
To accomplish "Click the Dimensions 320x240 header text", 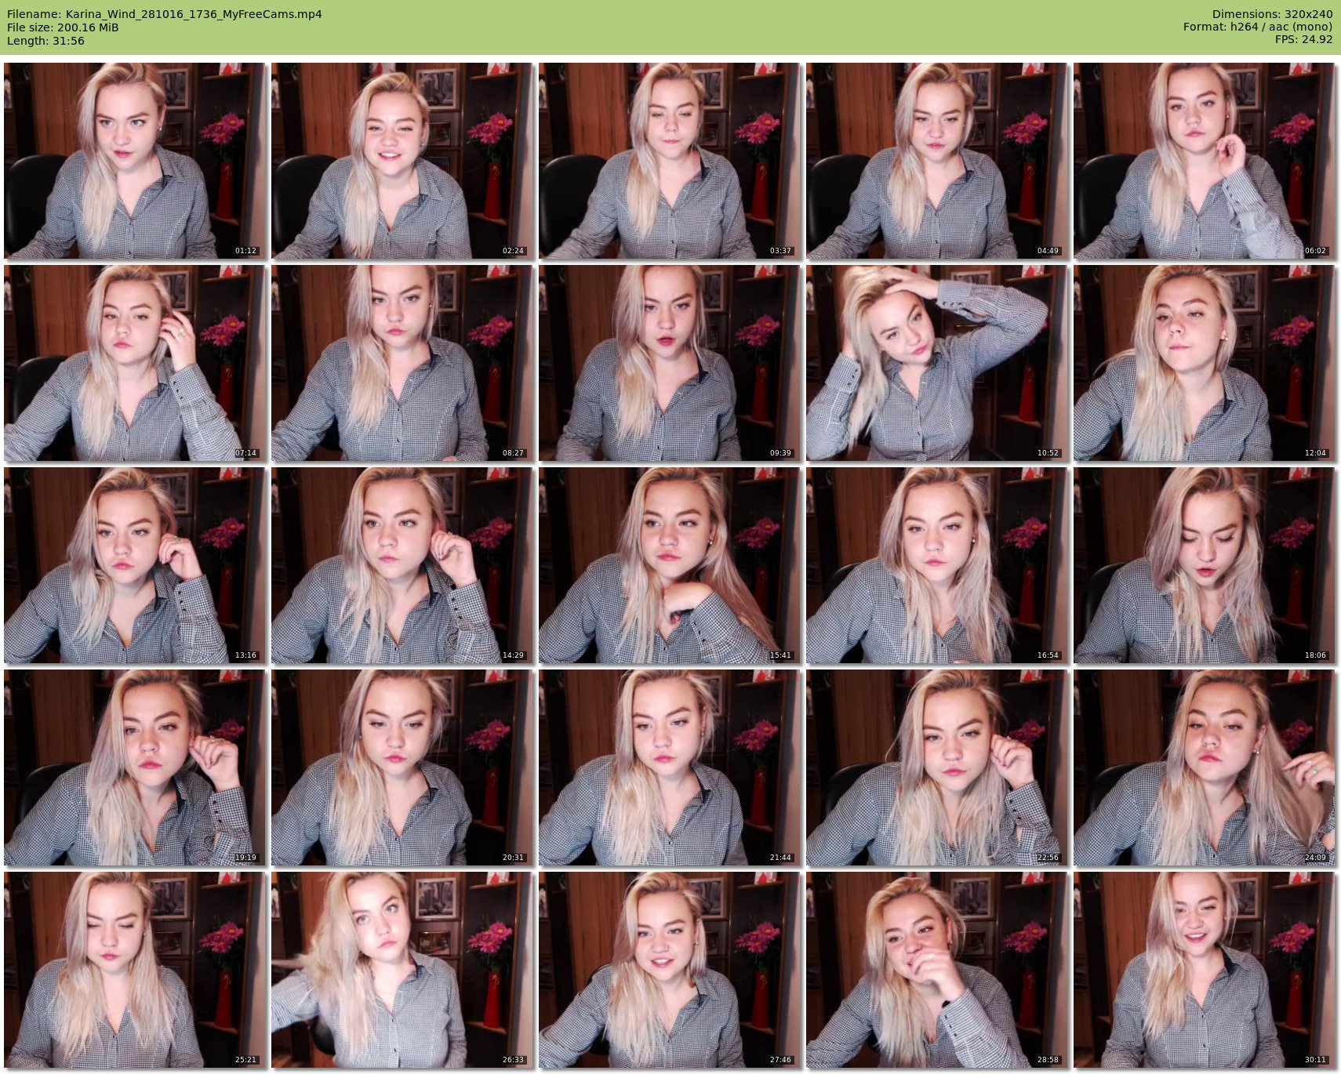I will (x=1272, y=14).
